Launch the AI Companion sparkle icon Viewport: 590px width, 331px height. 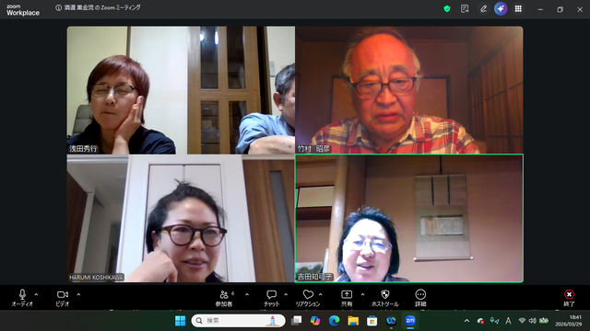click(501, 8)
